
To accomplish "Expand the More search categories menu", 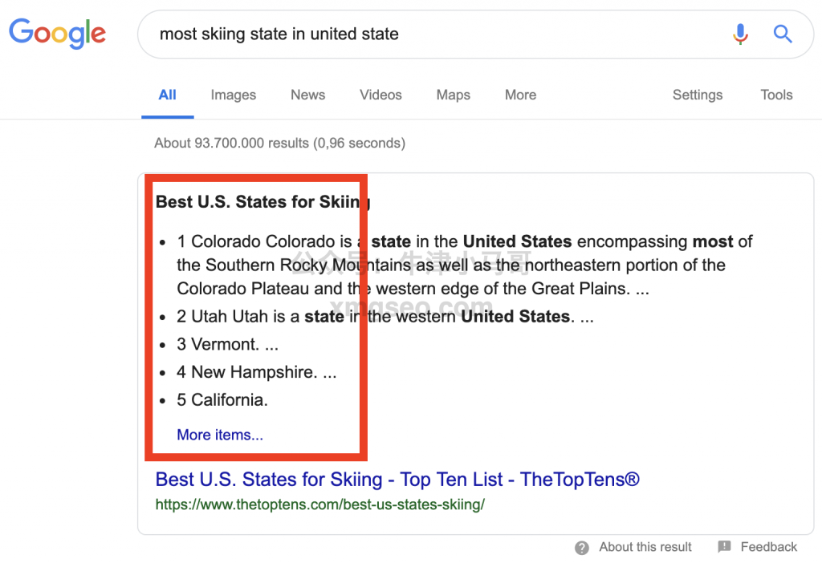I will 520,95.
